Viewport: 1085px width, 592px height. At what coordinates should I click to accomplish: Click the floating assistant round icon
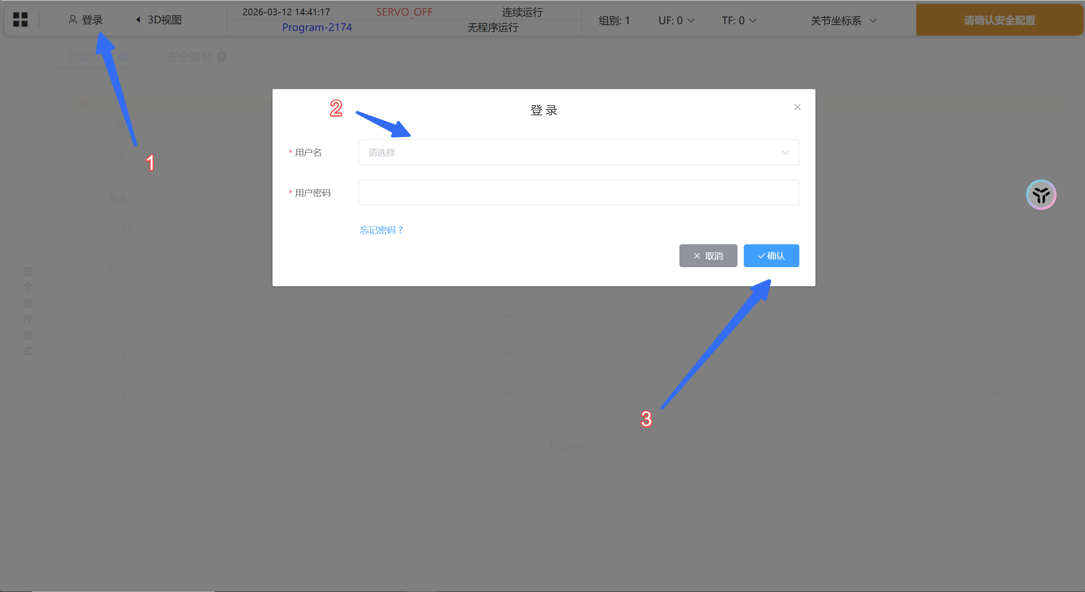click(x=1041, y=195)
